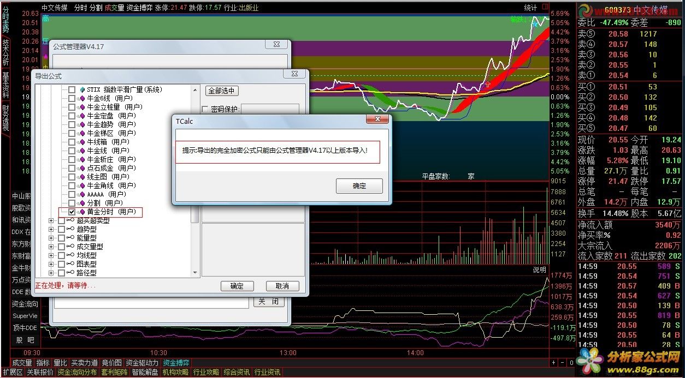Uncheck the 黄金分时 formula checkbox
This screenshot has height=378, width=685.
click(72, 212)
